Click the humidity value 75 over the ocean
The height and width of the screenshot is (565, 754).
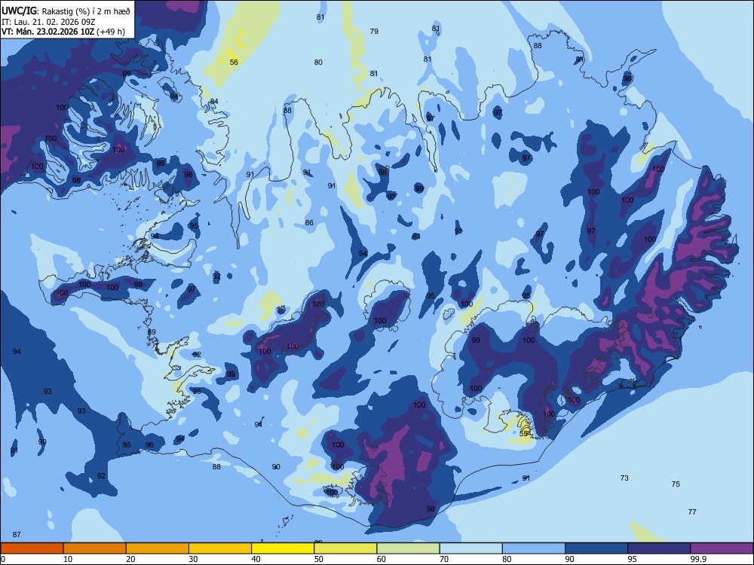[x=676, y=484]
